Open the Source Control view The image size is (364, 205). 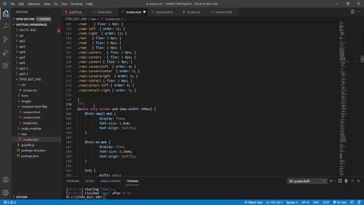click(6, 39)
